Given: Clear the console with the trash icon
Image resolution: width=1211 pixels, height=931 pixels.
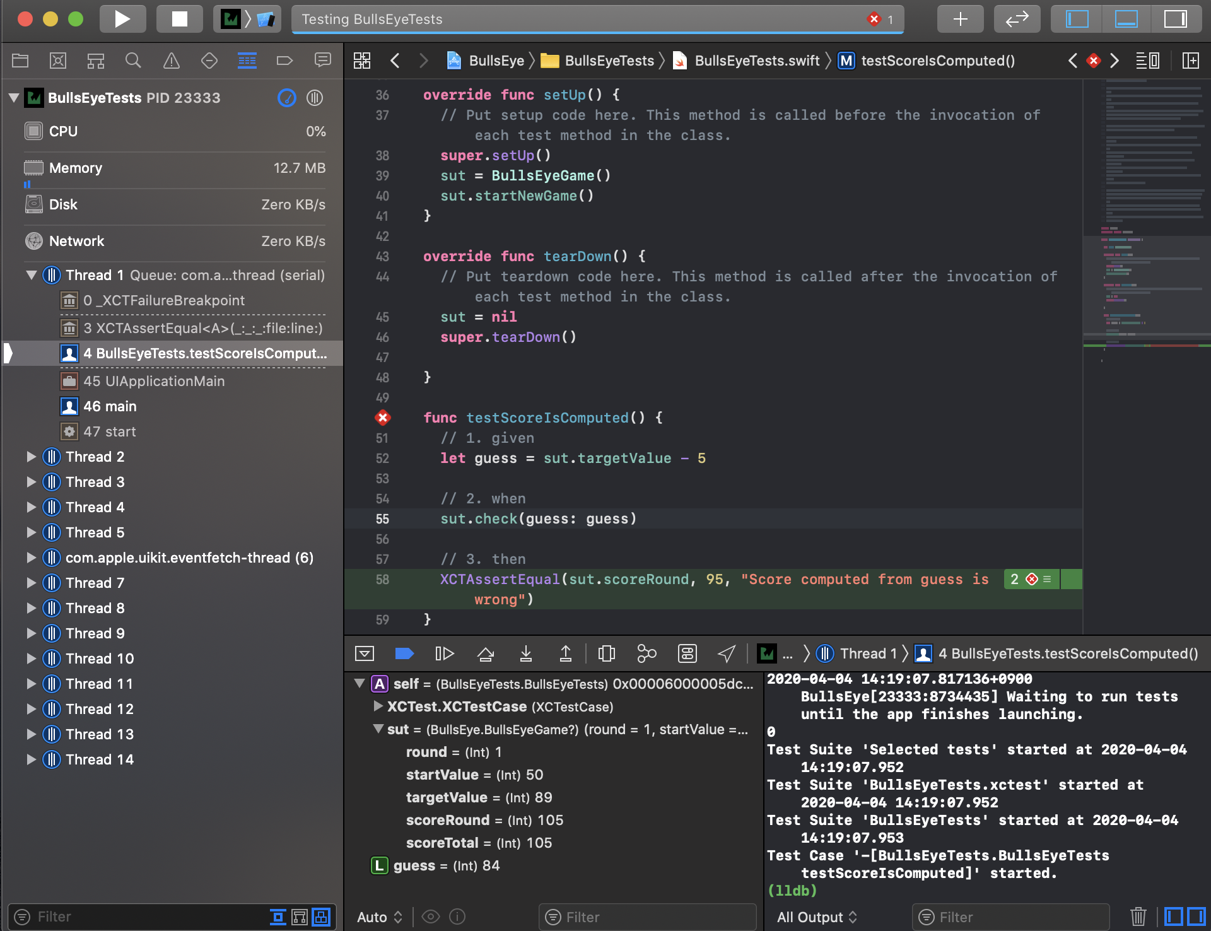Looking at the screenshot, I should 1138,916.
